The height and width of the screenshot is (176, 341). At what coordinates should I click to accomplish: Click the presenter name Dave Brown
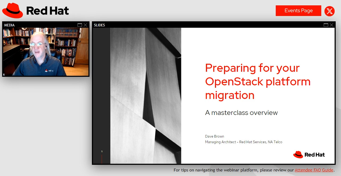click(214, 136)
